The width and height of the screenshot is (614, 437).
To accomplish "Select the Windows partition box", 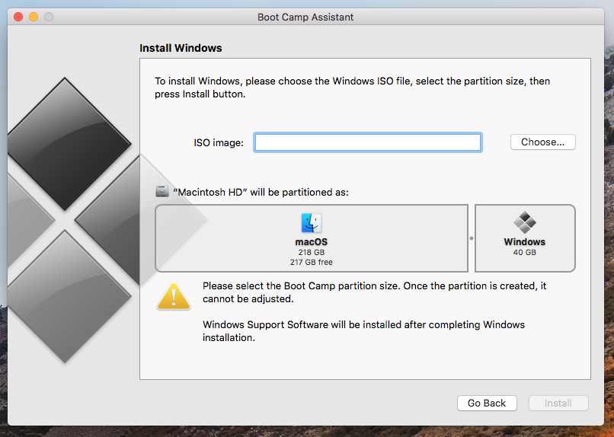I will [525, 238].
